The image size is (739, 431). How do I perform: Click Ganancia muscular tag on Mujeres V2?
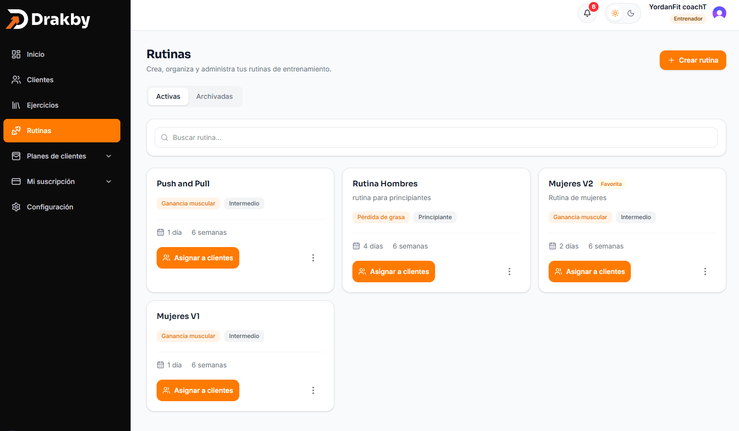pos(580,217)
